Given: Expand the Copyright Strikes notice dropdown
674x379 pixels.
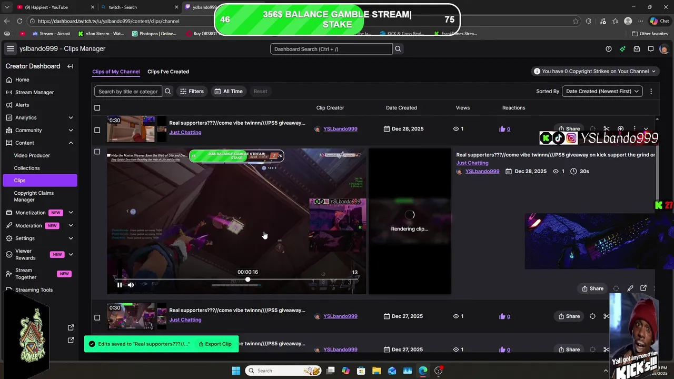Looking at the screenshot, I should 654,71.
